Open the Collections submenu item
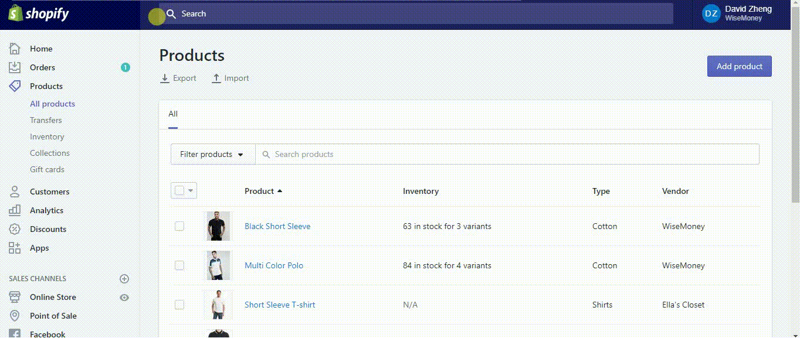This screenshot has height=338, width=800. [50, 153]
